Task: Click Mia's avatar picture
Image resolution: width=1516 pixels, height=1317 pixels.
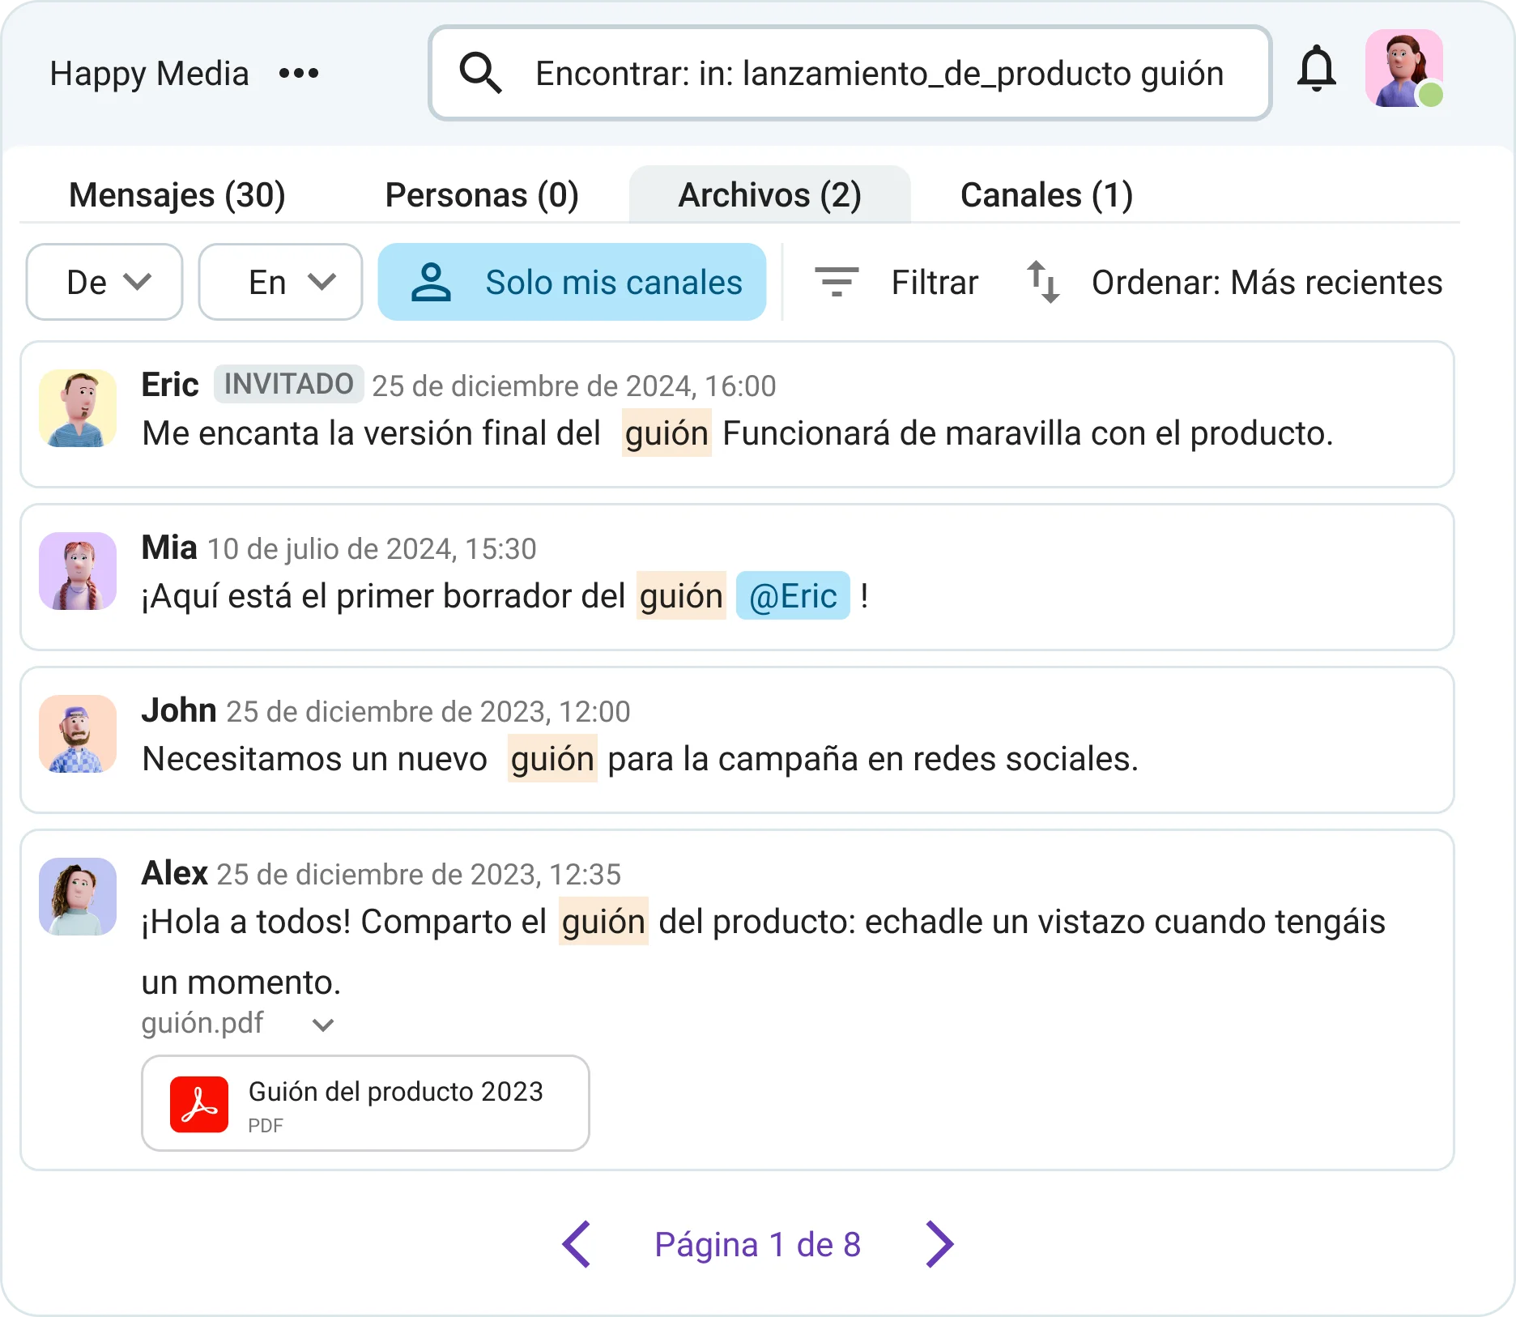Action: [78, 571]
